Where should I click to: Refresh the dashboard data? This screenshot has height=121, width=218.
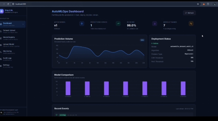click(189, 13)
